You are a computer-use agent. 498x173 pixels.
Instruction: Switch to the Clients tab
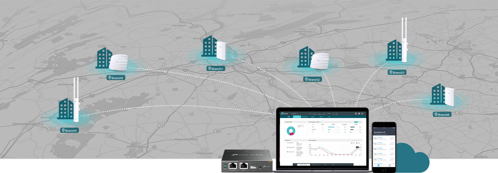pos(313,117)
